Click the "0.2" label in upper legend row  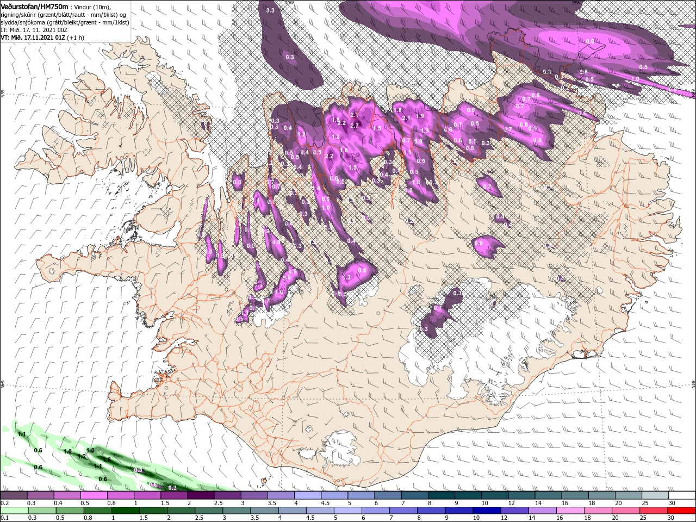[4, 503]
